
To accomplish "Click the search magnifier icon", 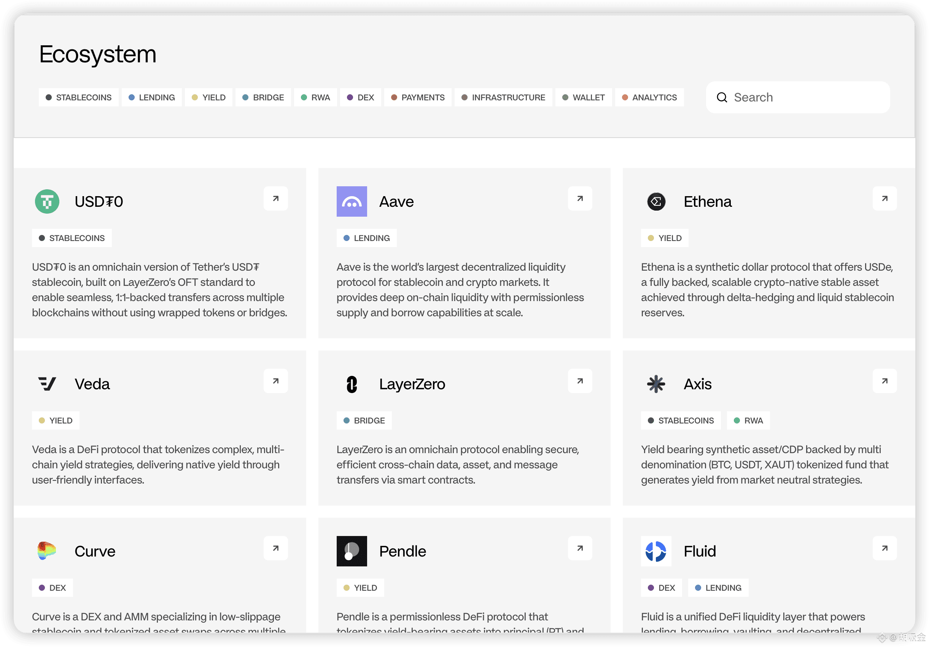I will point(722,97).
